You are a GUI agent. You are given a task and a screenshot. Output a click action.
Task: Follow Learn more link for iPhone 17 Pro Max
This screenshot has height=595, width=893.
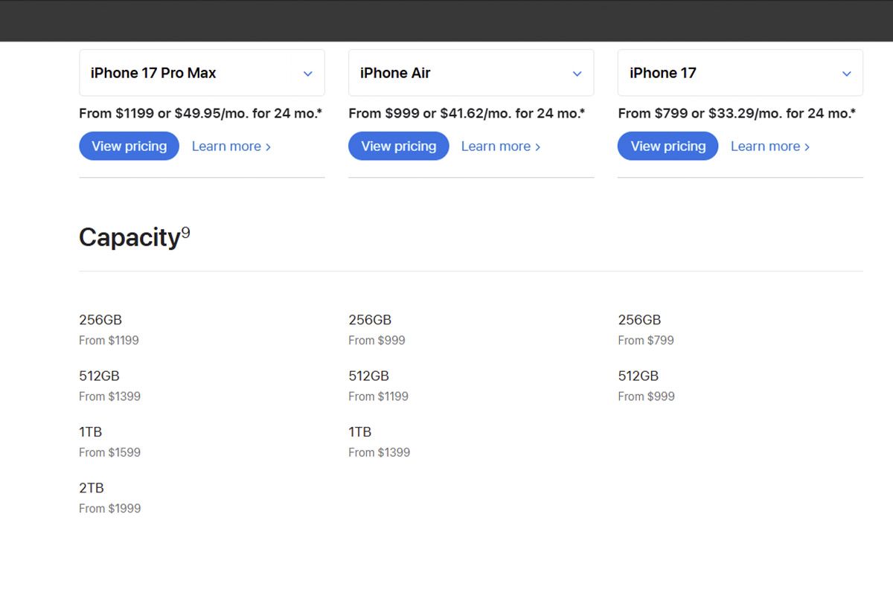tap(231, 147)
